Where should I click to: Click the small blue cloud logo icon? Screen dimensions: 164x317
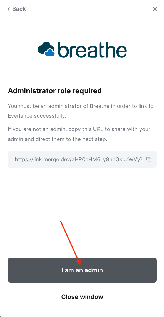coord(49,53)
